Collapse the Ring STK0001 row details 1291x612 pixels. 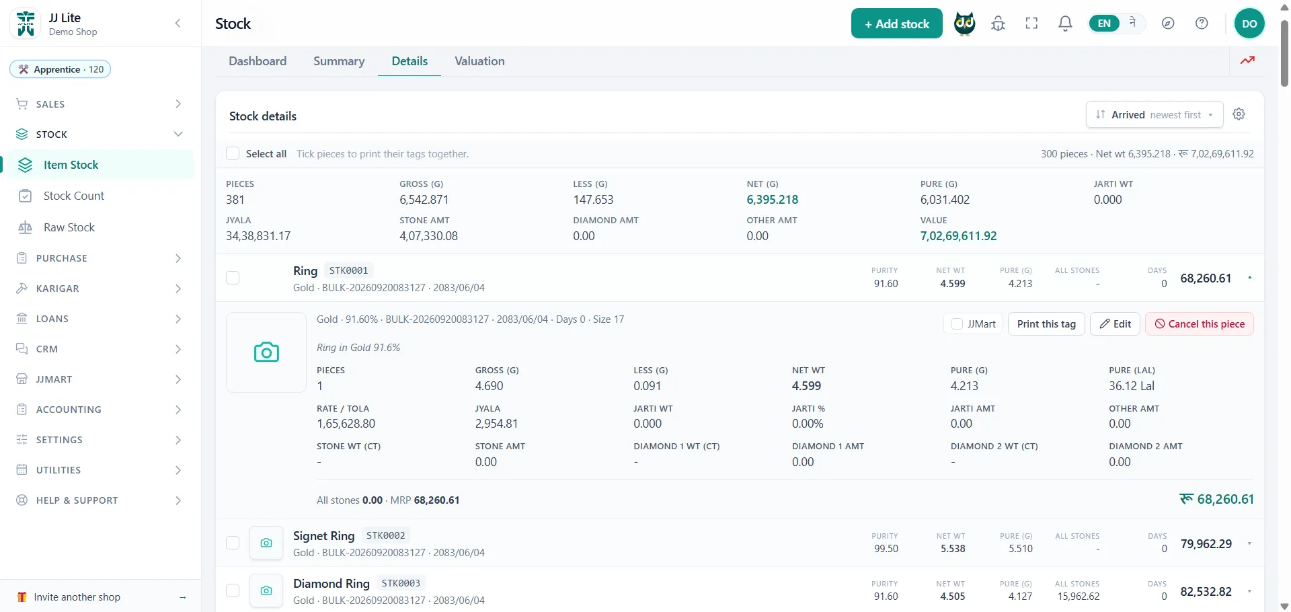[1249, 278]
